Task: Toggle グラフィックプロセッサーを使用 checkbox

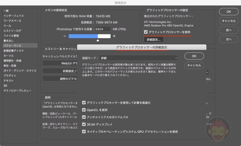Action: tap(146, 32)
